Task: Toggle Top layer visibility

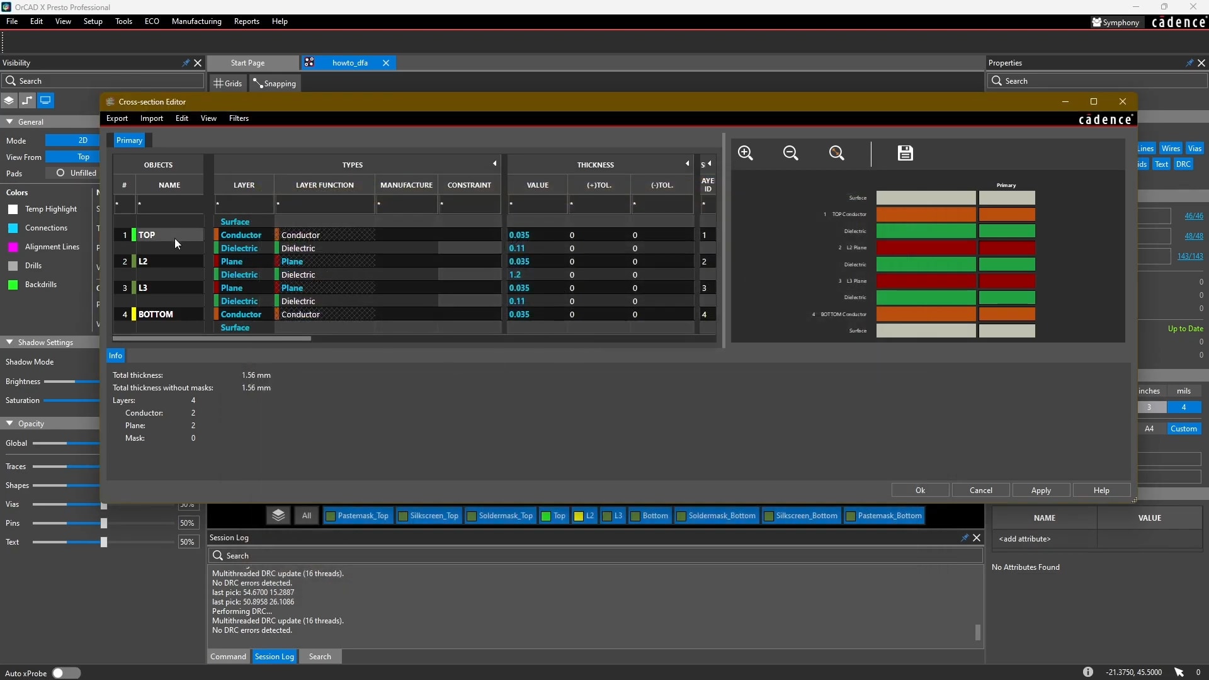Action: [x=553, y=516]
